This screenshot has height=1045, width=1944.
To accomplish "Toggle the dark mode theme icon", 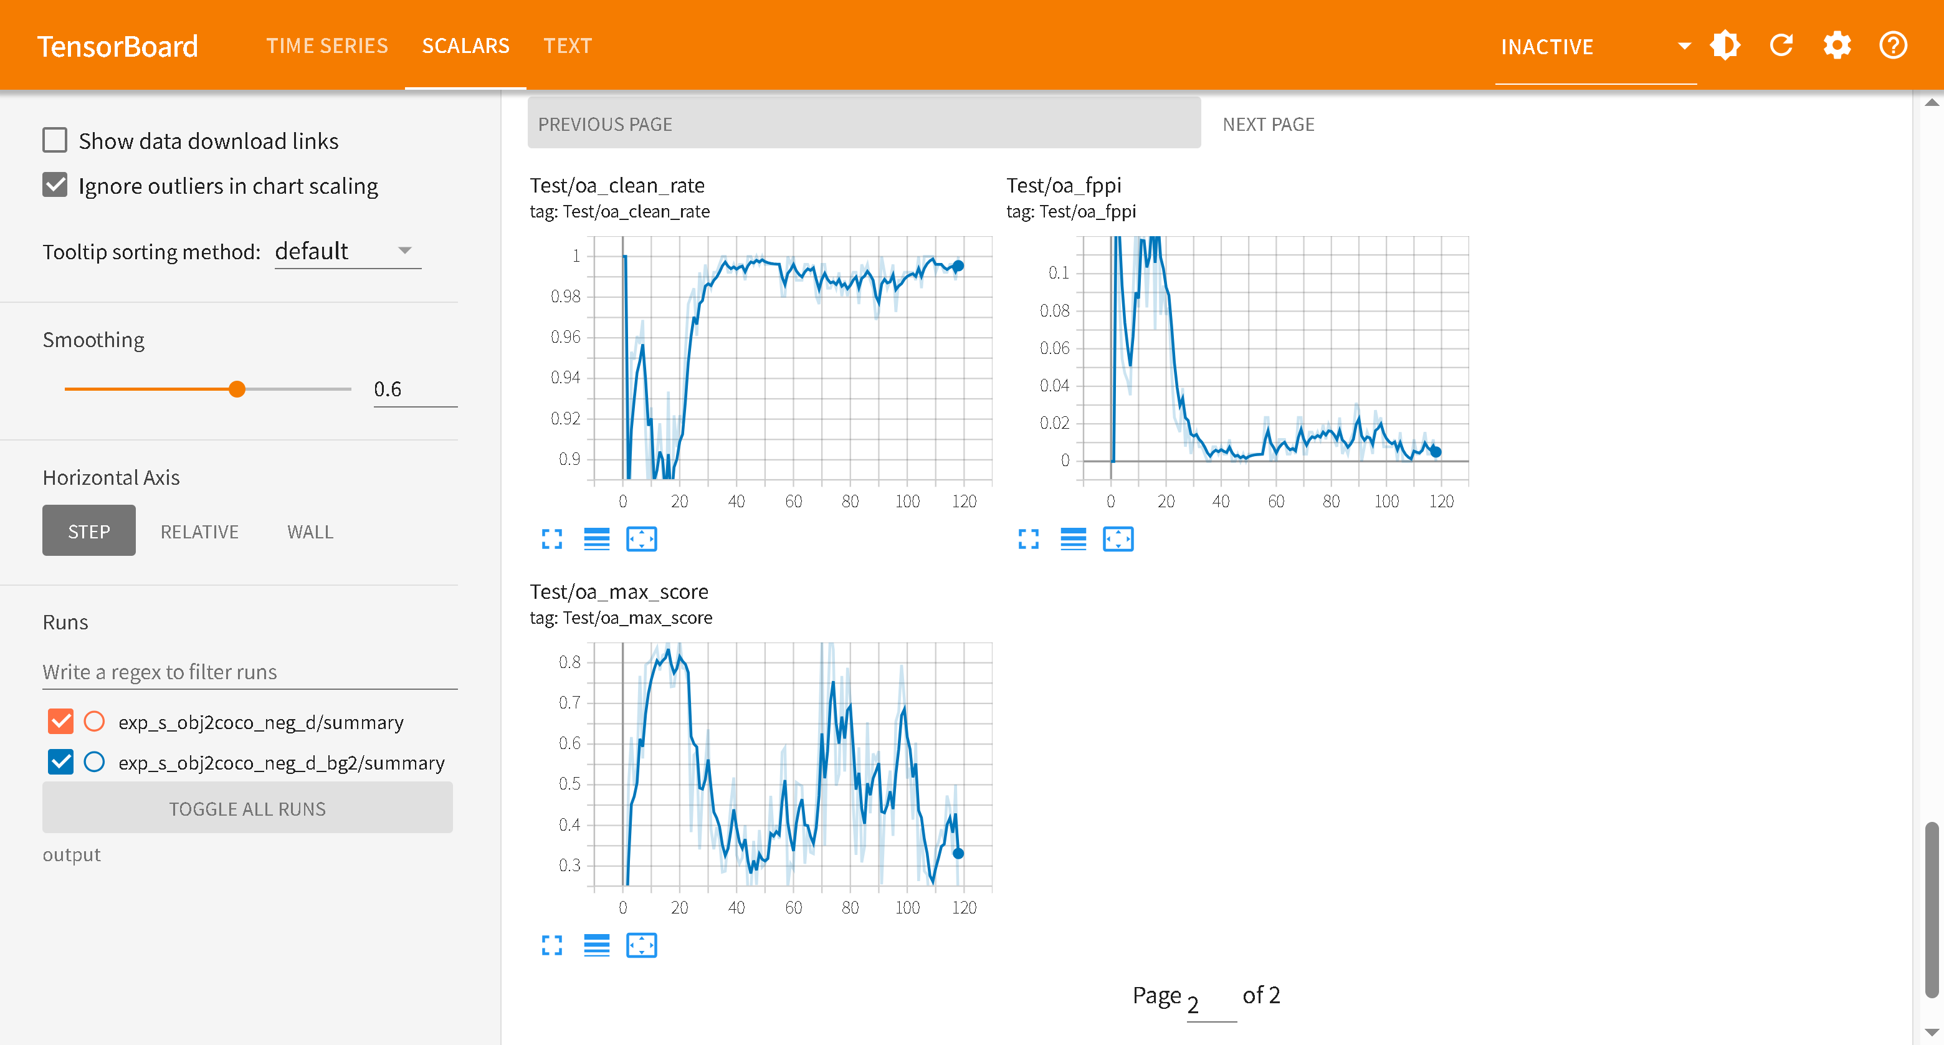I will point(1725,45).
